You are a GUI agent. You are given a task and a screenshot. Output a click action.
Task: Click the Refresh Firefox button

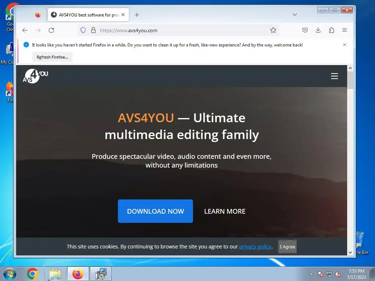pos(52,57)
